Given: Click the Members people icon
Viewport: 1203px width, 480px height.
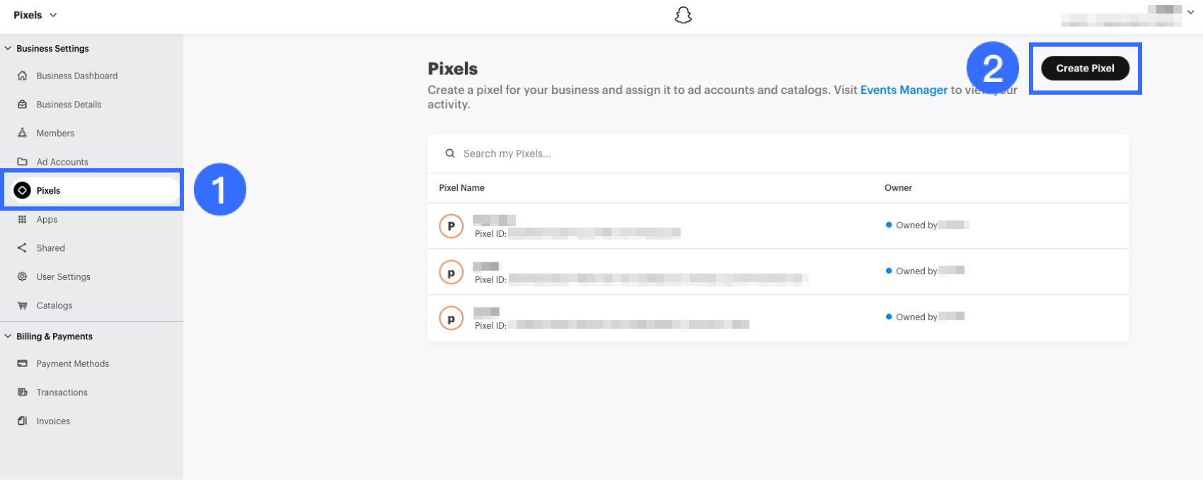Looking at the screenshot, I should coord(23,133).
